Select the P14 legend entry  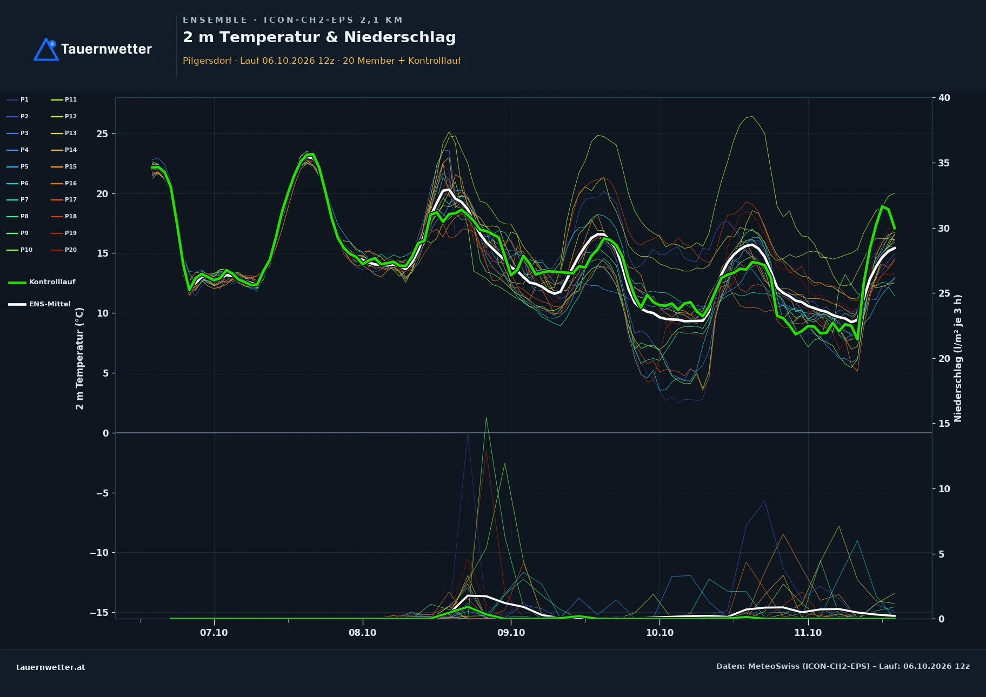[x=64, y=150]
